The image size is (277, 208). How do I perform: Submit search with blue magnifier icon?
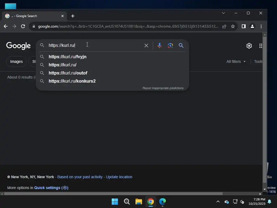[x=181, y=45]
